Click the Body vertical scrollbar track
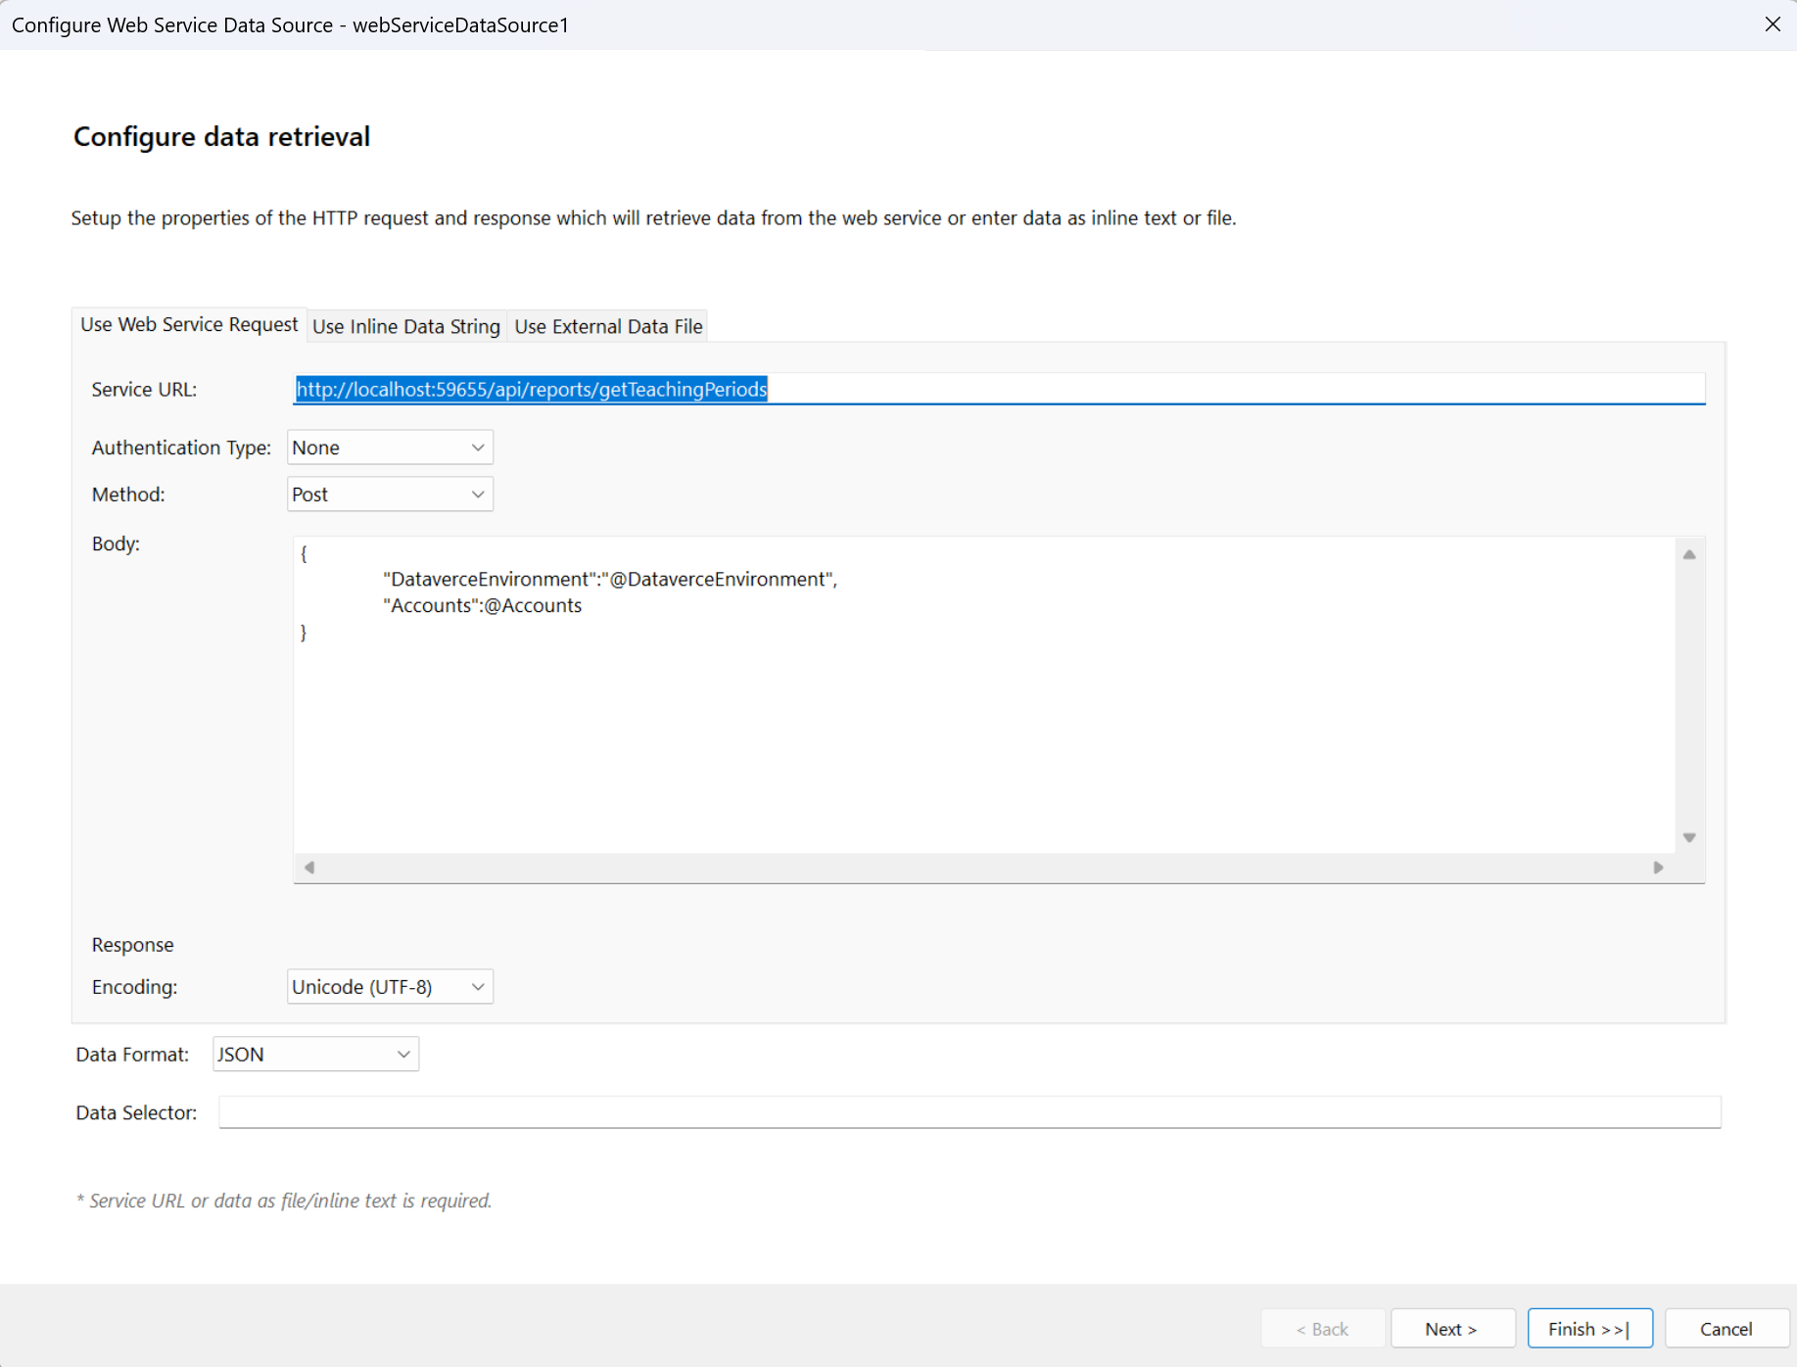Image resolution: width=1797 pixels, height=1367 pixels. point(1689,695)
